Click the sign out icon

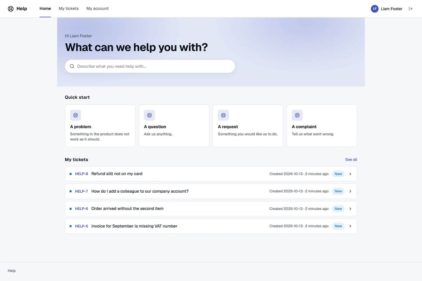point(410,9)
